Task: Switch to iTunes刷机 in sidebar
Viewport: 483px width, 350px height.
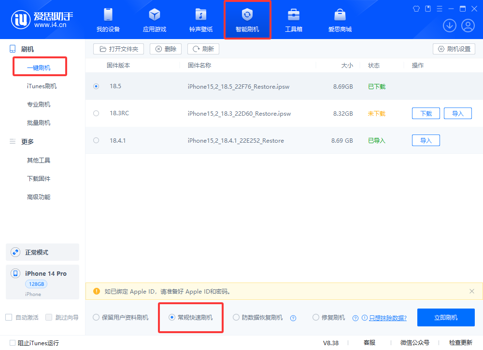Action: point(42,86)
